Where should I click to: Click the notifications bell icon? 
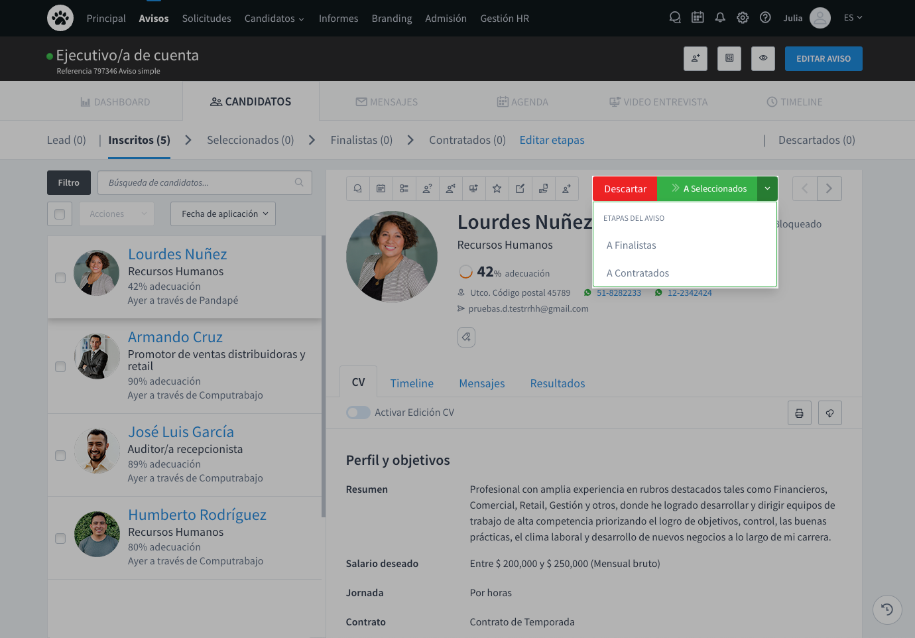pyautogui.click(x=720, y=18)
